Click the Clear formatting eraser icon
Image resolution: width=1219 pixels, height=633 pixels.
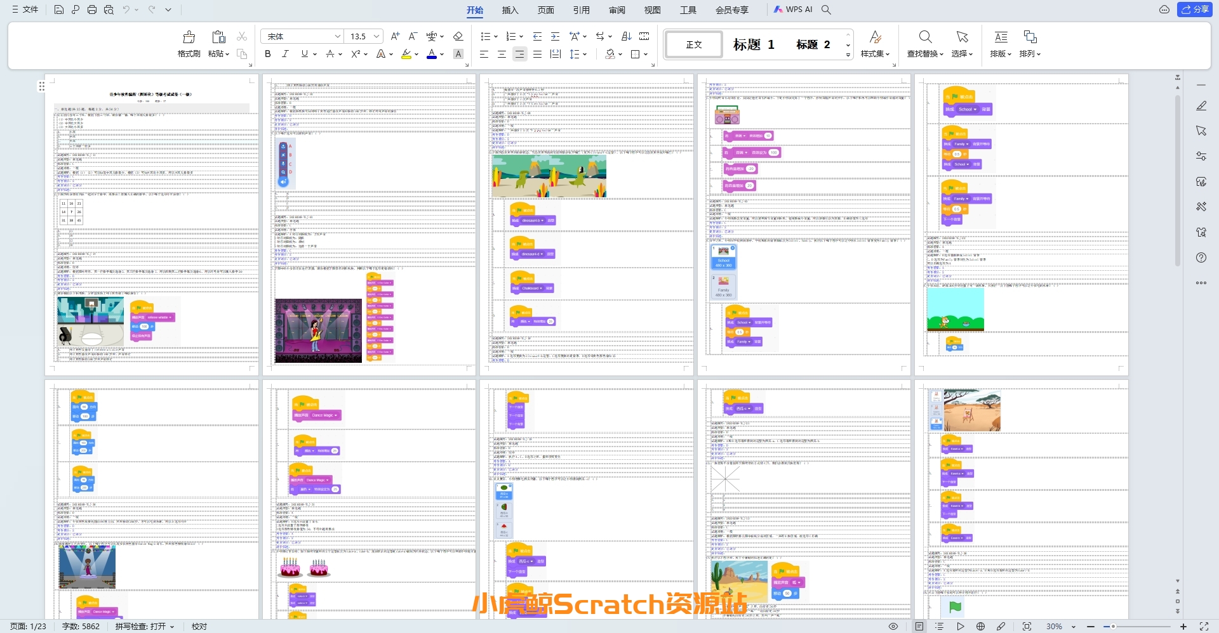click(458, 36)
